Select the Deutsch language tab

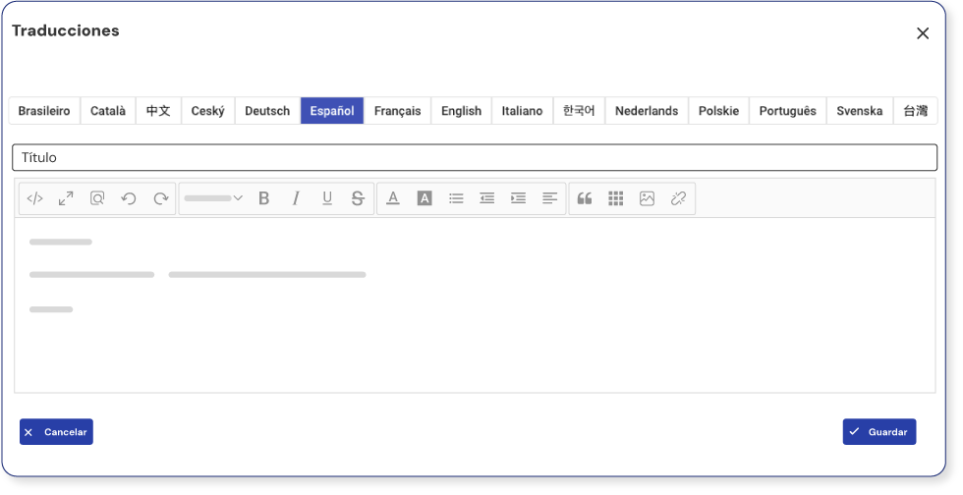point(267,111)
